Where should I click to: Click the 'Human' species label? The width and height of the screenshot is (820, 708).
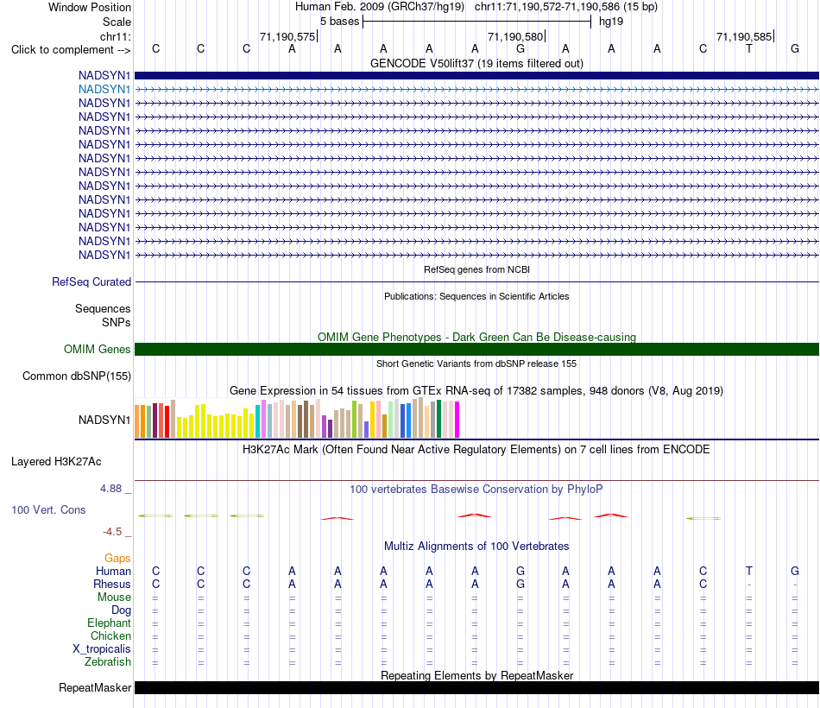[113, 571]
